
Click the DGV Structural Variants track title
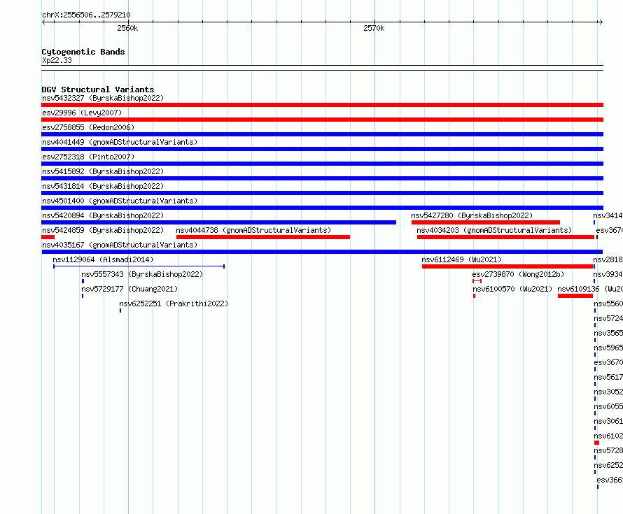click(98, 90)
